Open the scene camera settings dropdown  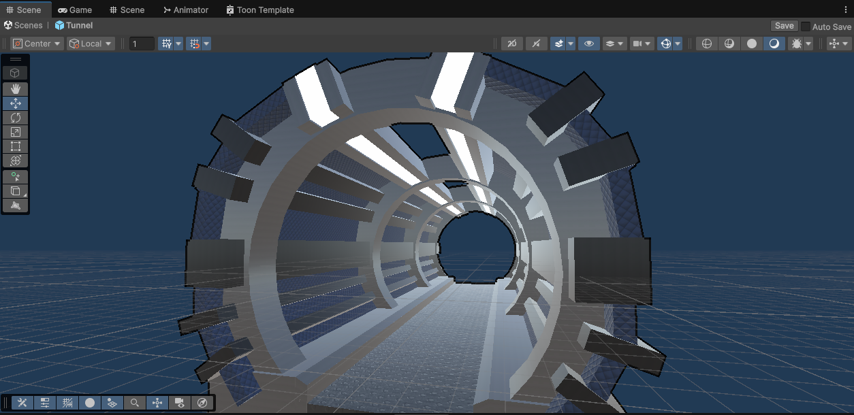tap(642, 44)
